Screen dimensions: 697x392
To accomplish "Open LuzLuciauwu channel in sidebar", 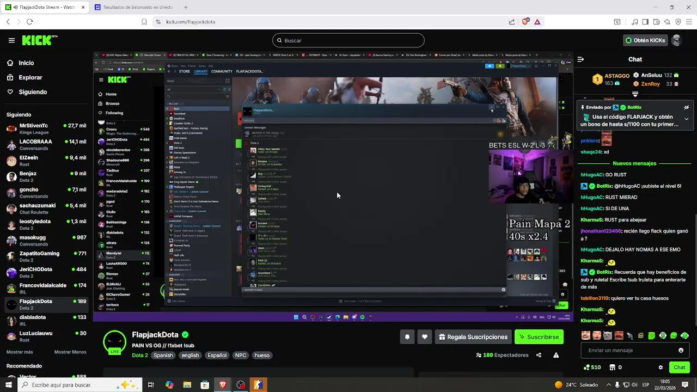I will click(x=47, y=336).
